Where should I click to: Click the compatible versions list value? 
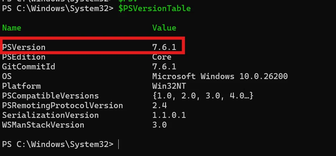pyautogui.click(x=203, y=96)
